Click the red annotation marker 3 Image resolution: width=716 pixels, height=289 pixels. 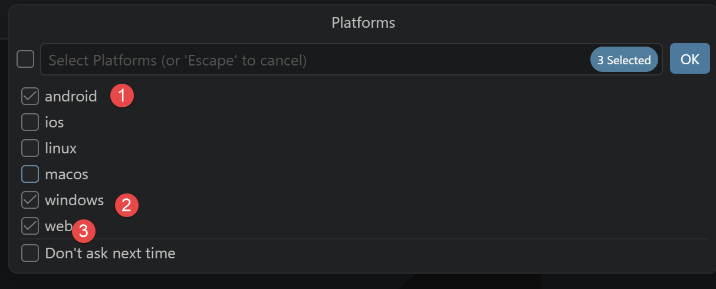pyautogui.click(x=83, y=231)
